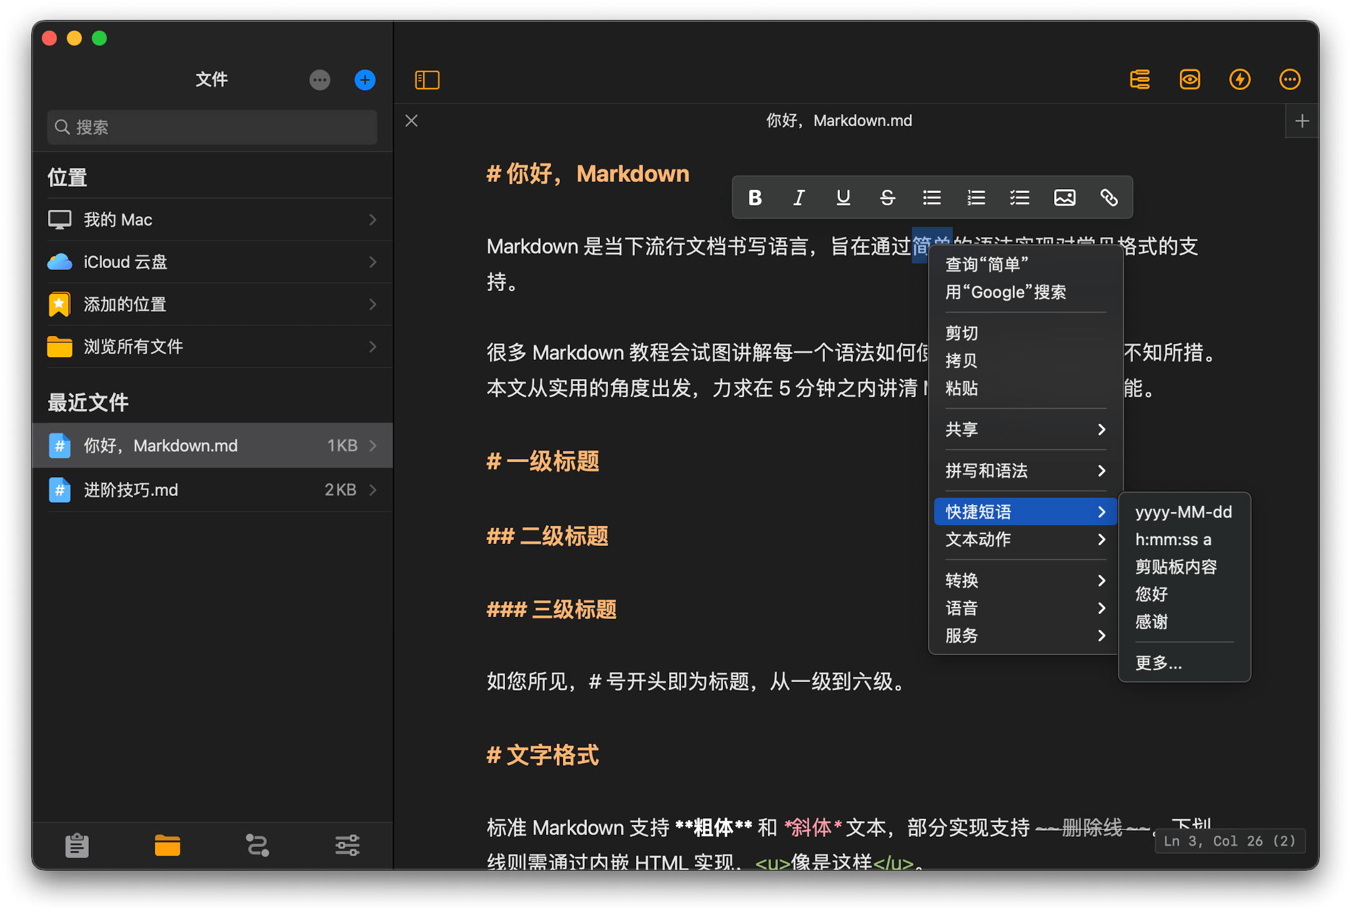Choose 粘贴 in context menu
This screenshot has width=1351, height=913.
coord(1025,388)
